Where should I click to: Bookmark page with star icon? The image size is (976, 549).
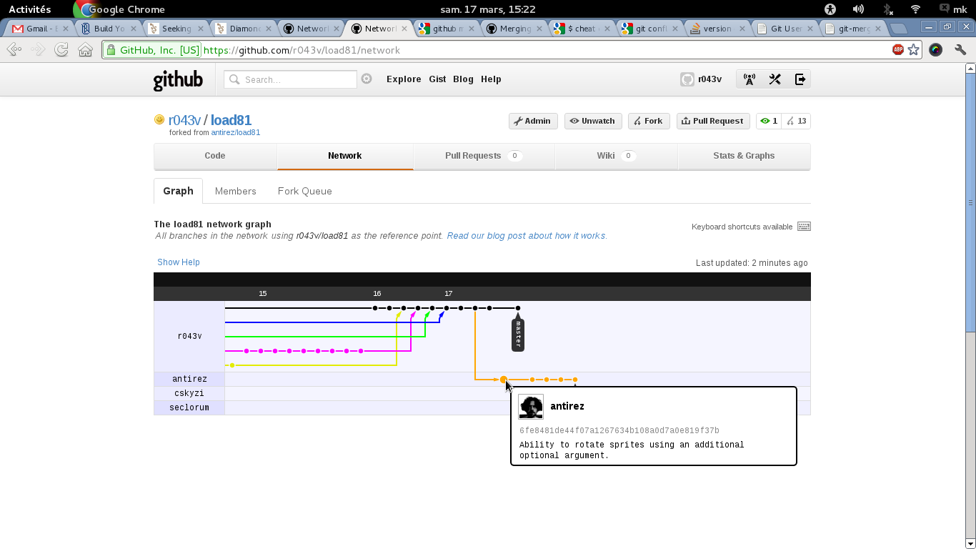pos(914,50)
